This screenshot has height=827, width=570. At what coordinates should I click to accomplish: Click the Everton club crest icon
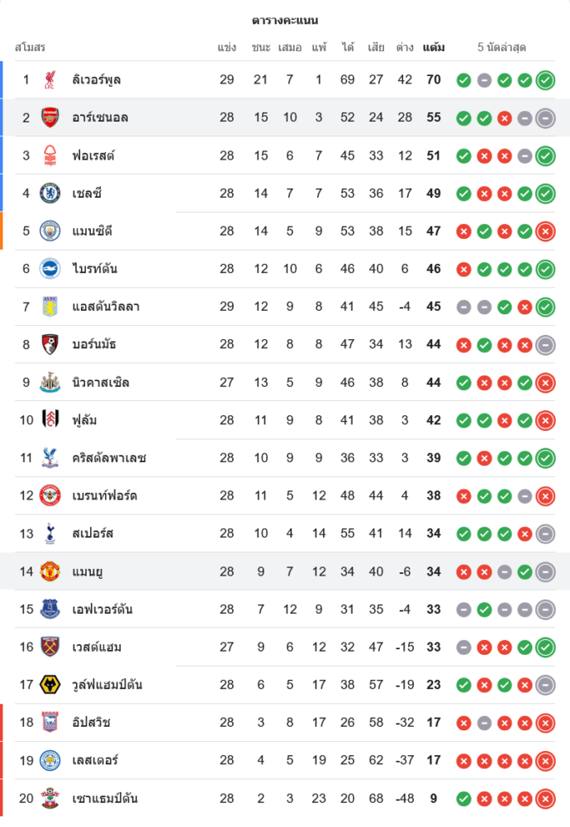50,609
